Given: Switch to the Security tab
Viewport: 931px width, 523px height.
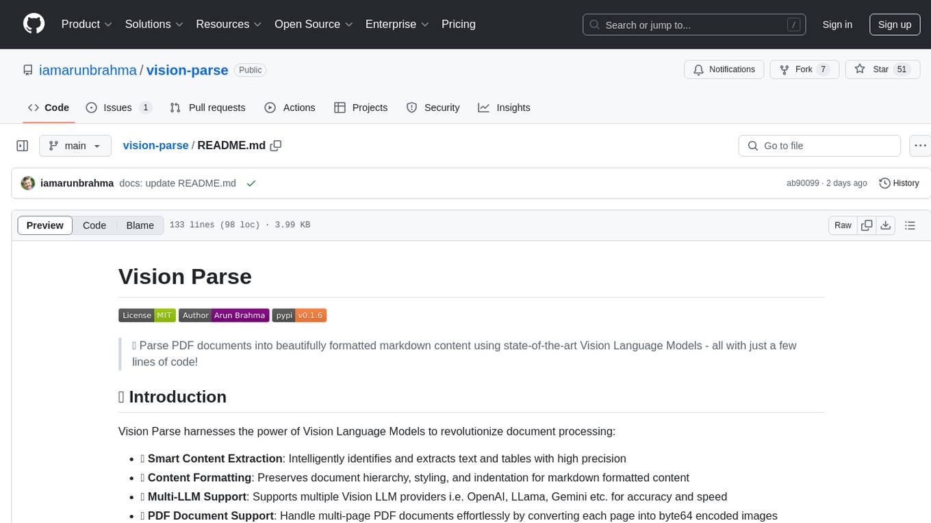Looking at the screenshot, I should pos(433,107).
